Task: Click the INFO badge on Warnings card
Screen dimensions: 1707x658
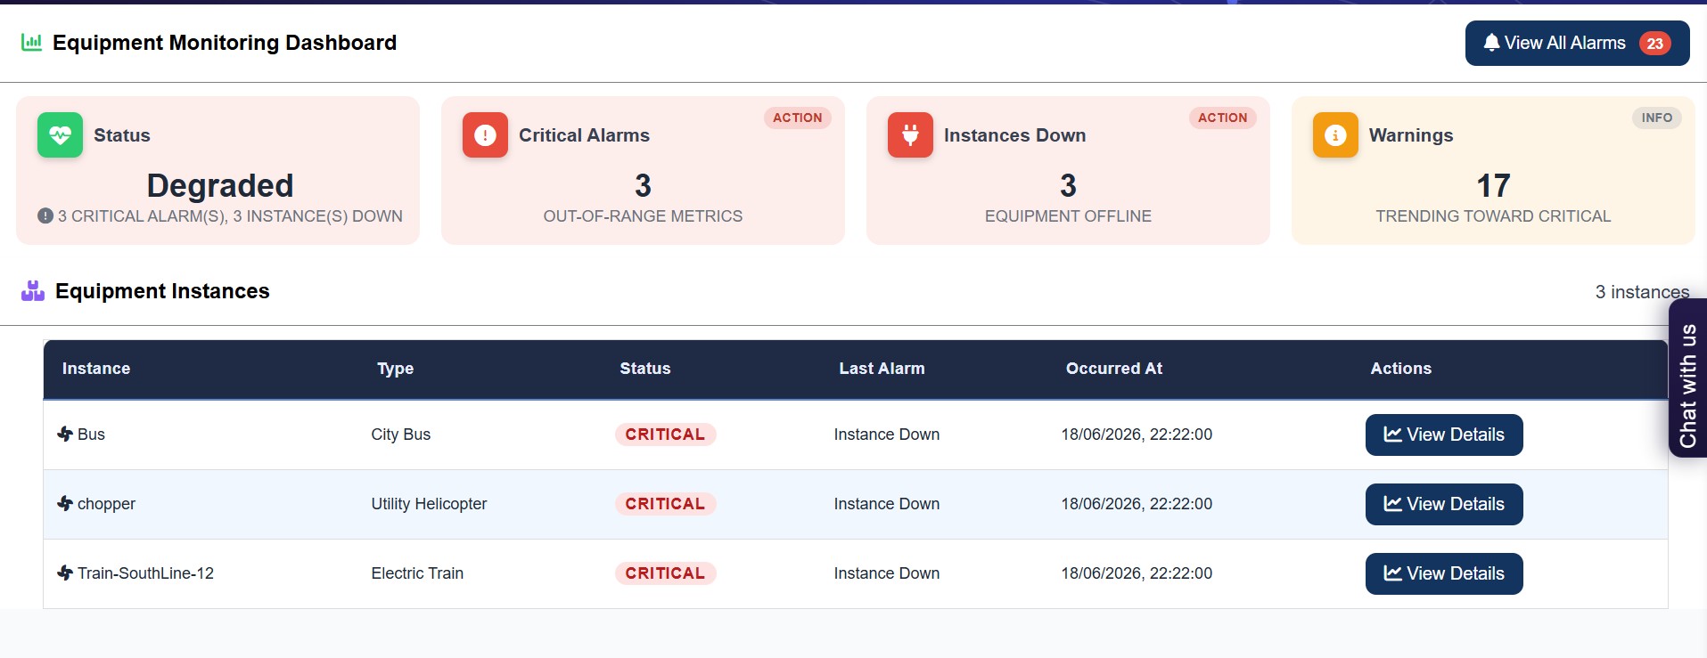Action: pos(1656,118)
